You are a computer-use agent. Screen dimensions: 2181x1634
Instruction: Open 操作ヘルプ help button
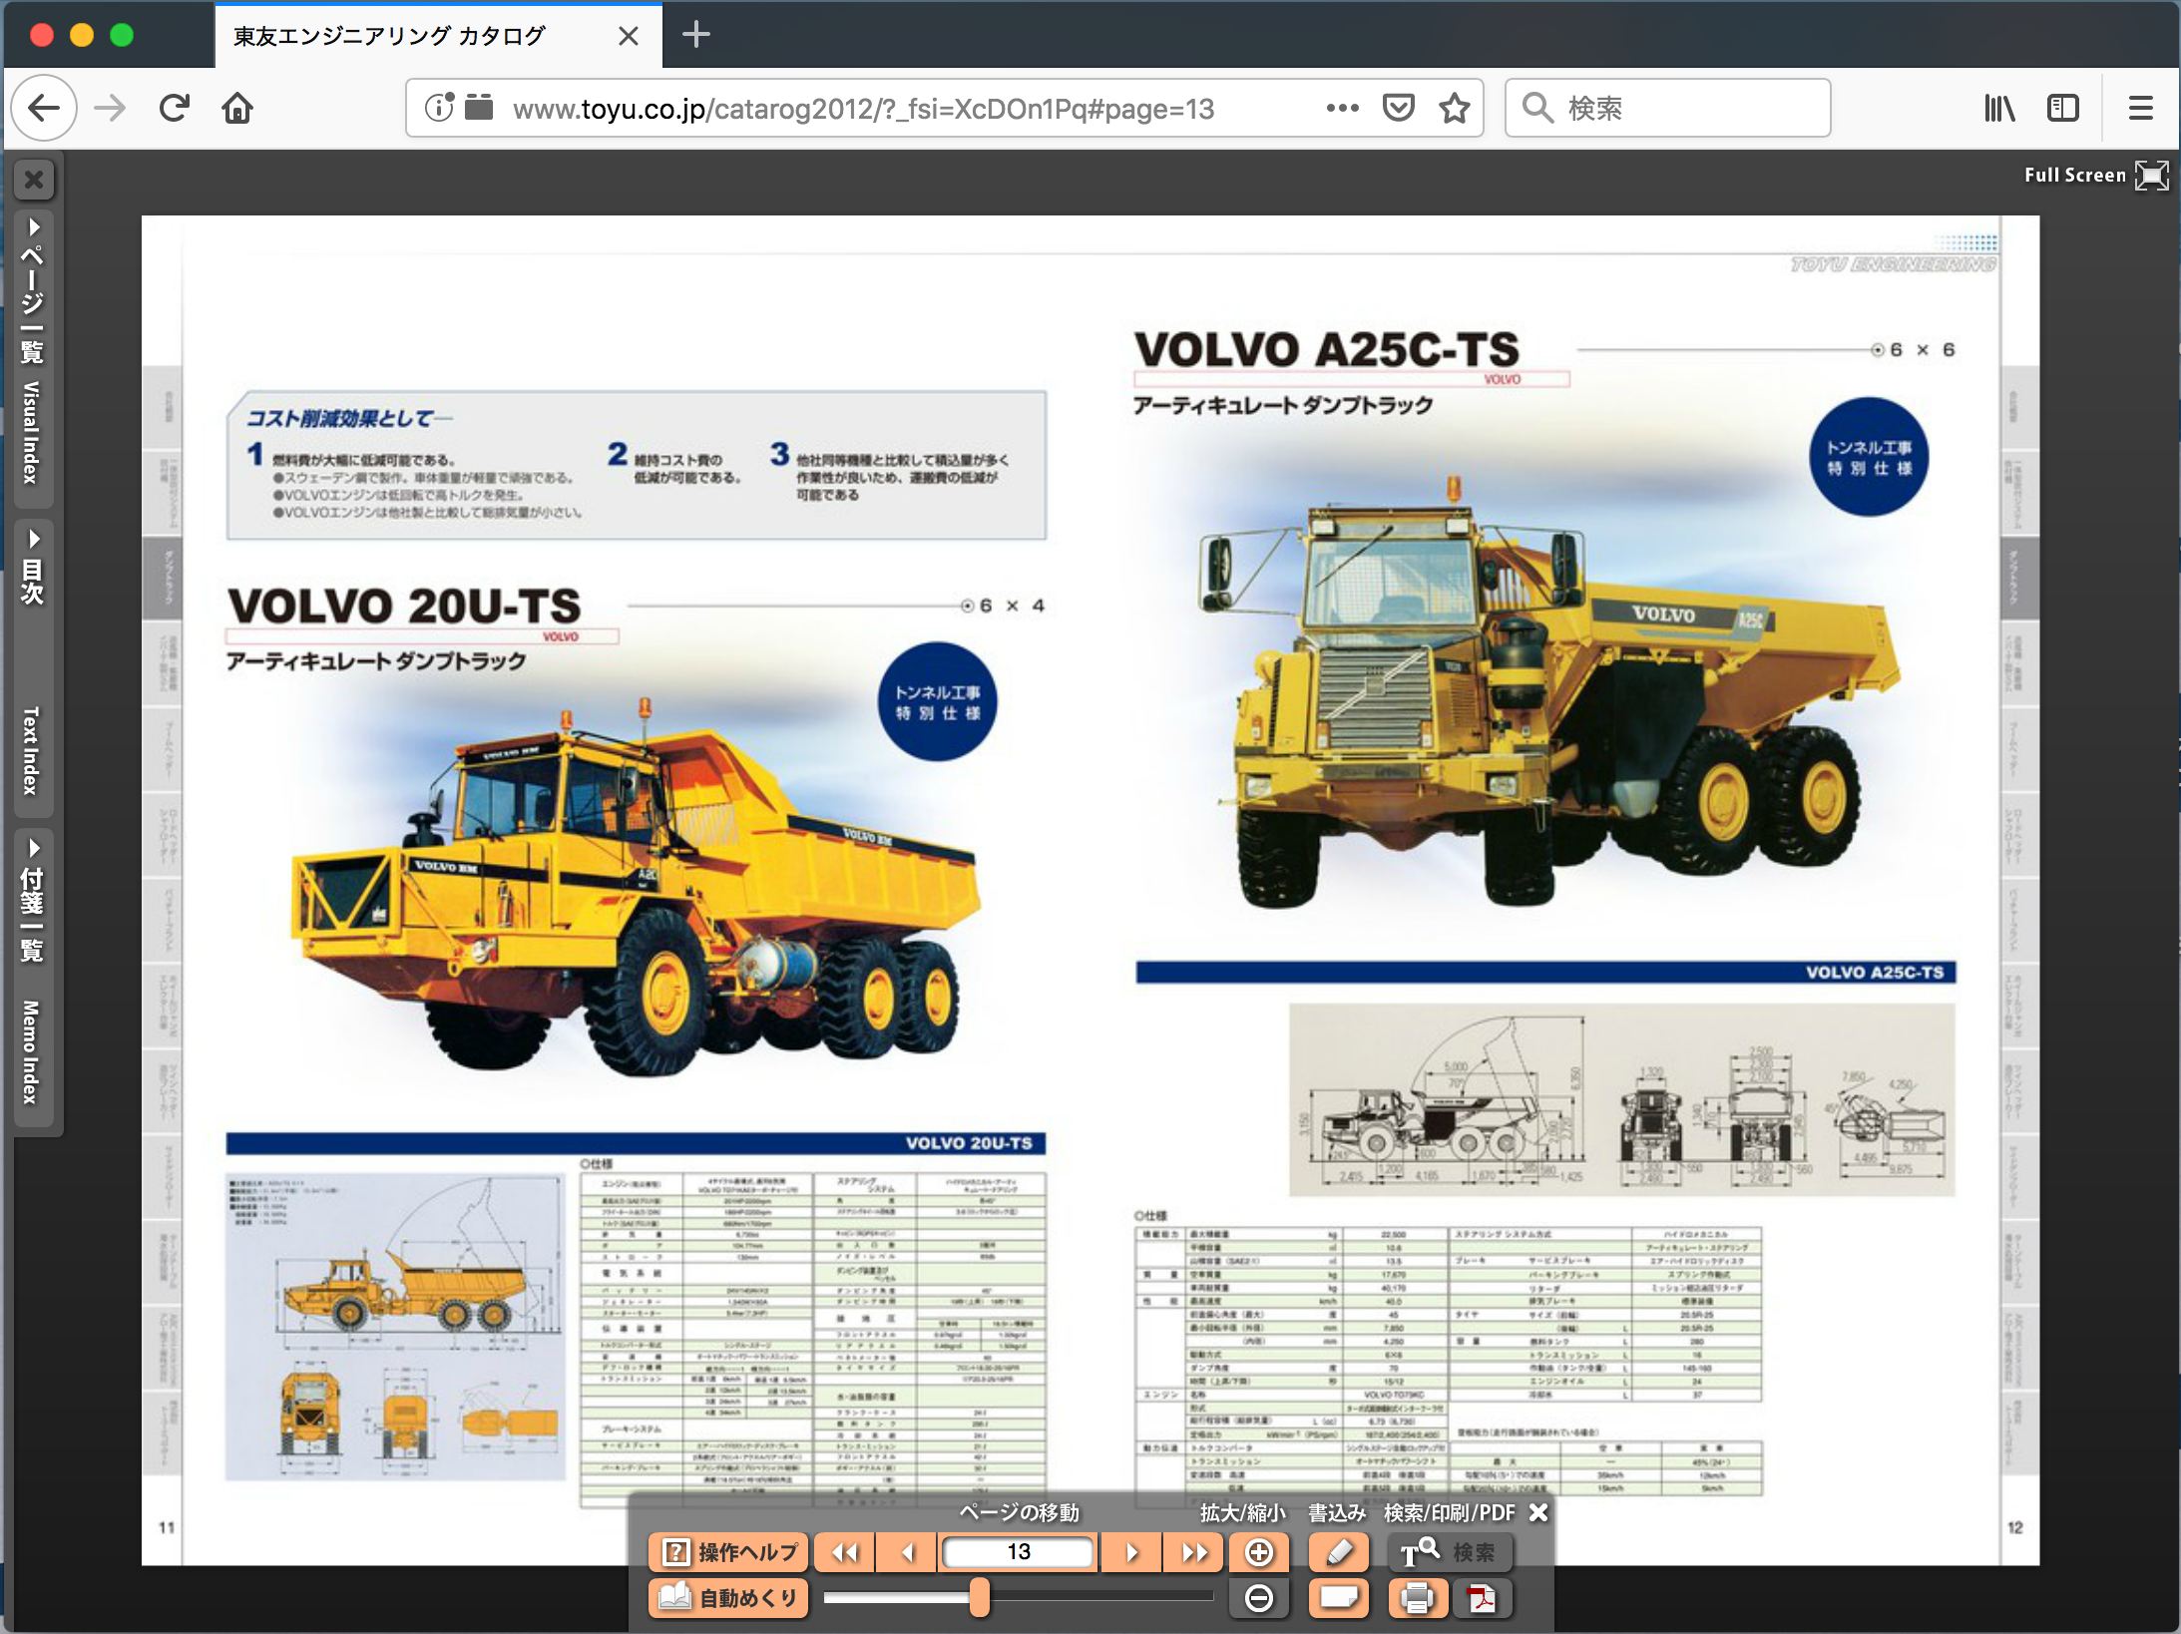[x=729, y=1552]
